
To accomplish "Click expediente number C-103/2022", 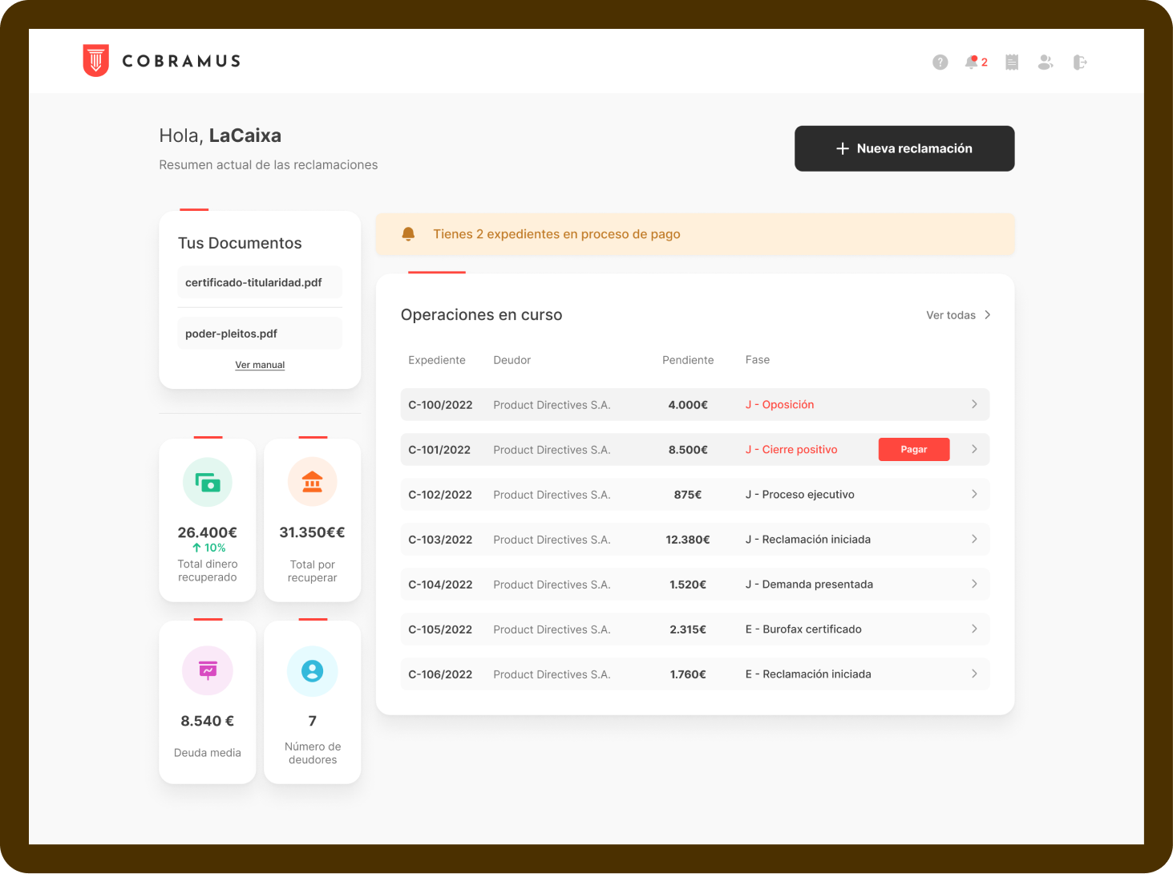I will point(440,540).
